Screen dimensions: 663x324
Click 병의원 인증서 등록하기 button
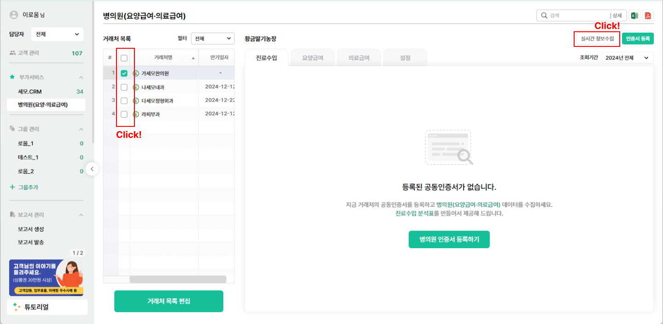click(x=449, y=239)
